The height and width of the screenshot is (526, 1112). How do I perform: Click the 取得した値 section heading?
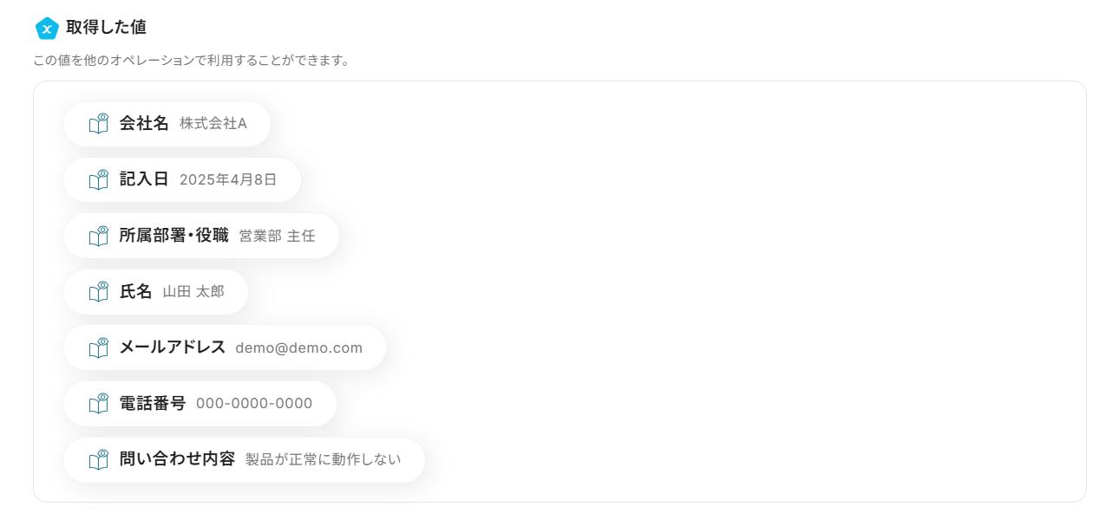click(x=106, y=27)
